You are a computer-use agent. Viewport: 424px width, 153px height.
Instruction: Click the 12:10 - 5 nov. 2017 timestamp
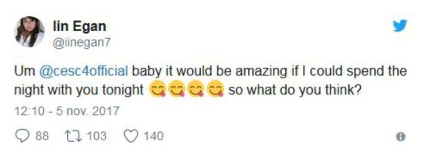[x=66, y=111]
